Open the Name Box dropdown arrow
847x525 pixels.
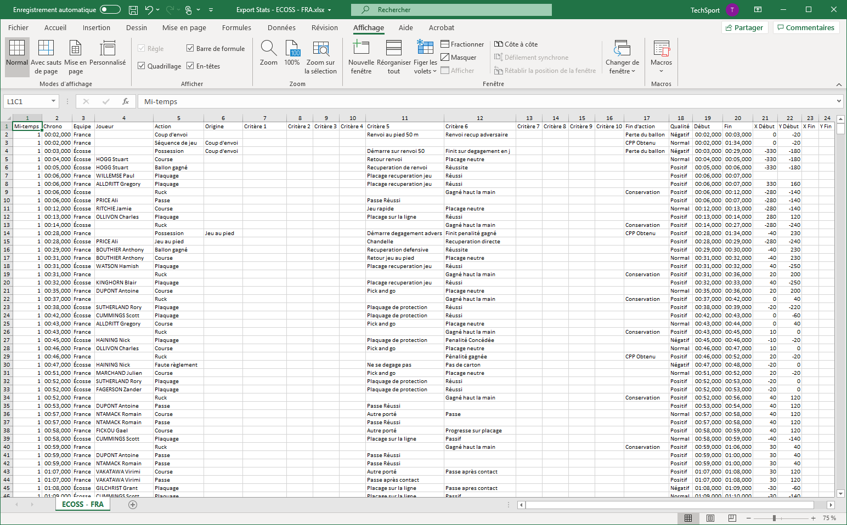click(53, 101)
